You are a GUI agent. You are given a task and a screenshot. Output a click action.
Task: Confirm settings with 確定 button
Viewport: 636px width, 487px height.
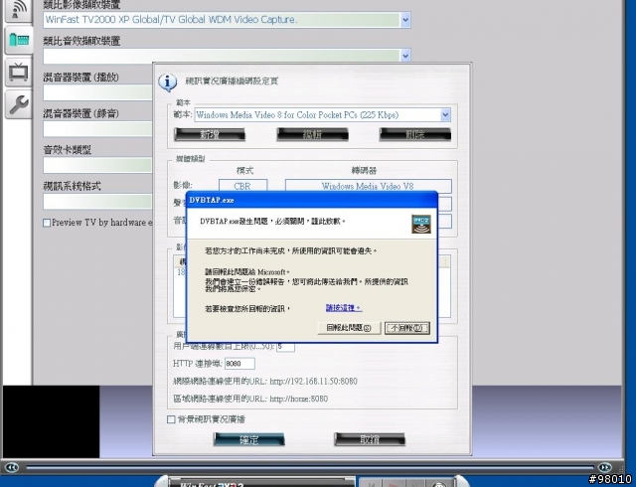[x=249, y=439]
